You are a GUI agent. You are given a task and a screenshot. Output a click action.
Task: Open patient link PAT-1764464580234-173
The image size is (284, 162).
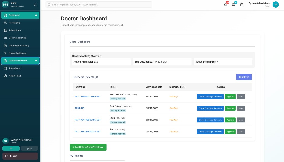[87, 132]
